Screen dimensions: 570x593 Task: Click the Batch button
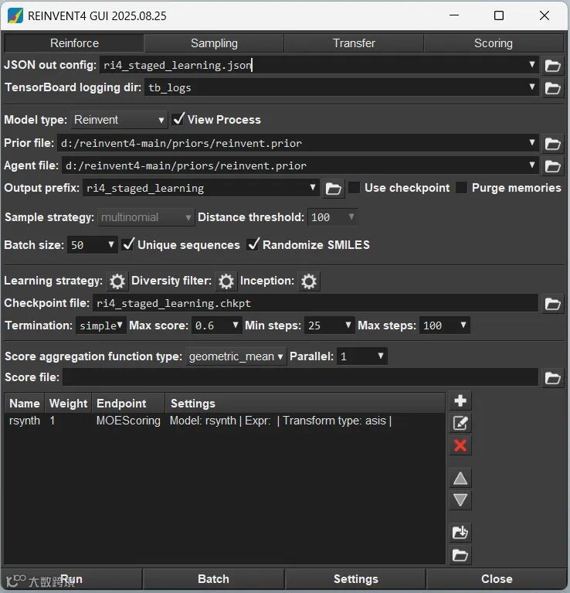tap(213, 579)
